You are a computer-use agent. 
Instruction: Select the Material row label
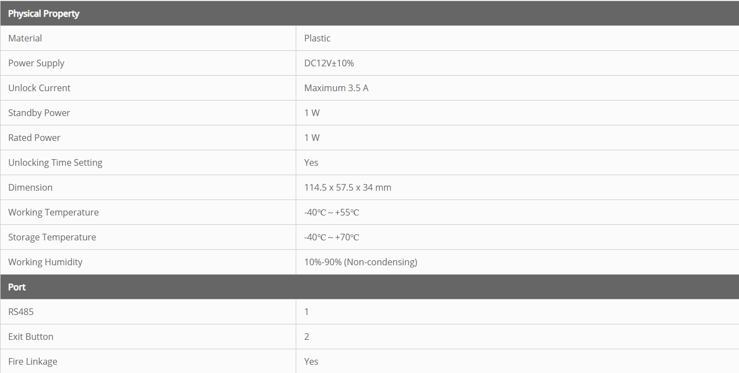pos(25,38)
